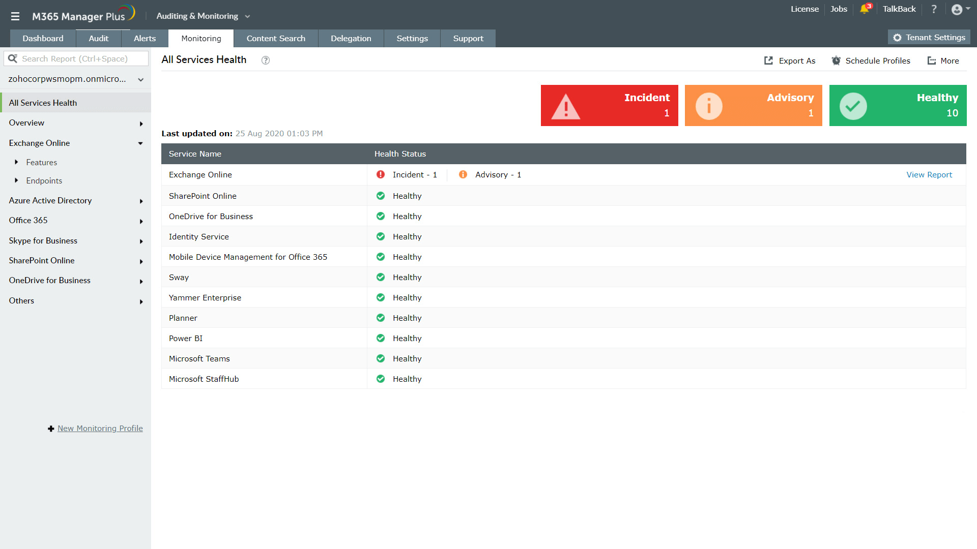Click the red Incident summary tile

point(609,105)
